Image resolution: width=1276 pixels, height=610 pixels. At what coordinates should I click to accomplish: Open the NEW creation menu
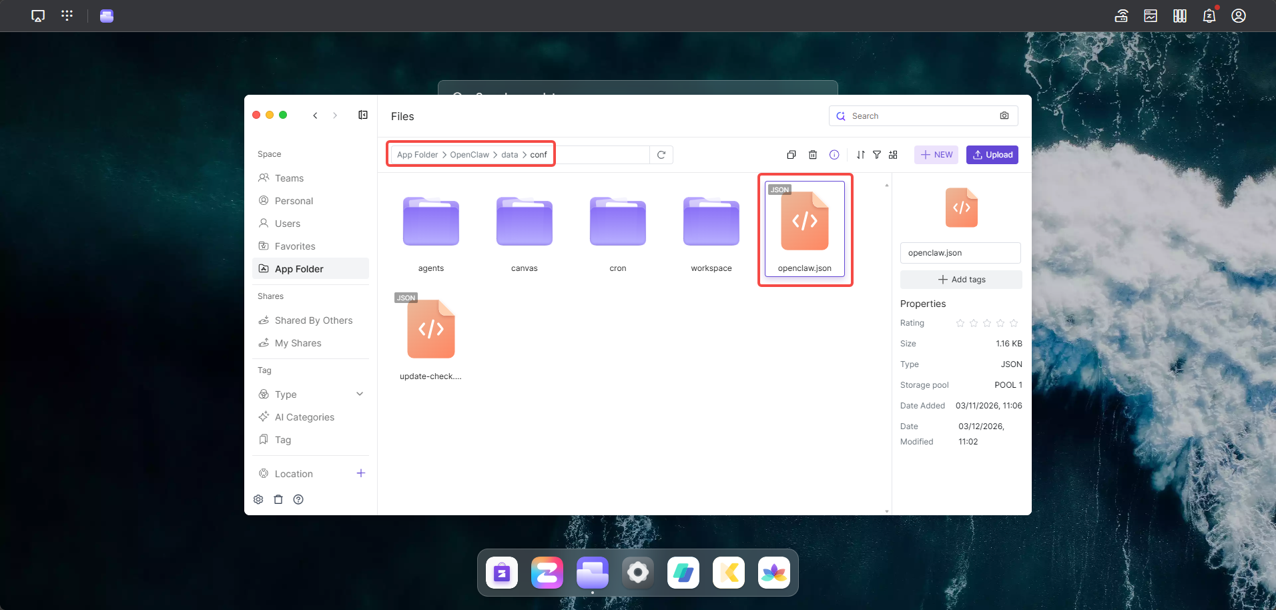tap(936, 155)
